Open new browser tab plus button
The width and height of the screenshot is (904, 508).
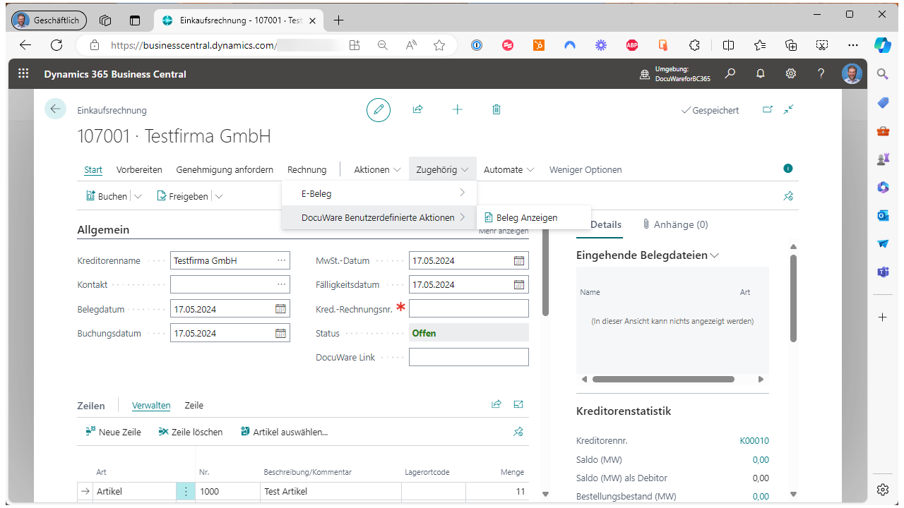click(338, 20)
